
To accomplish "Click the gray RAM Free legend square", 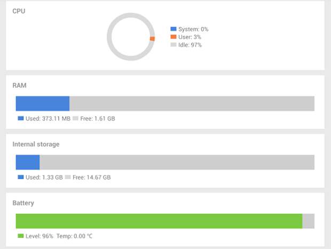I will pos(75,118).
